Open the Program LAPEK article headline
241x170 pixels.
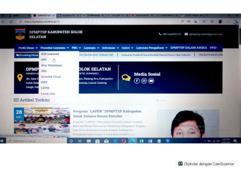[107, 114]
